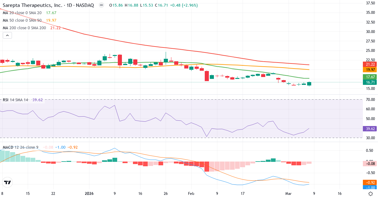This screenshot has height=198, width=378.
Task: Toggle the gray hide icon beside the symbol name
Action: [101, 5]
